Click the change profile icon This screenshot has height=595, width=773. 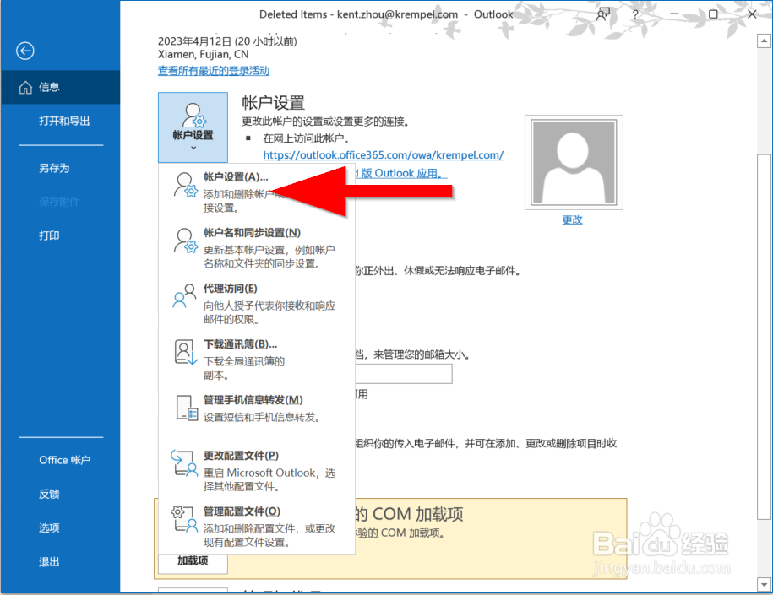coord(184,463)
